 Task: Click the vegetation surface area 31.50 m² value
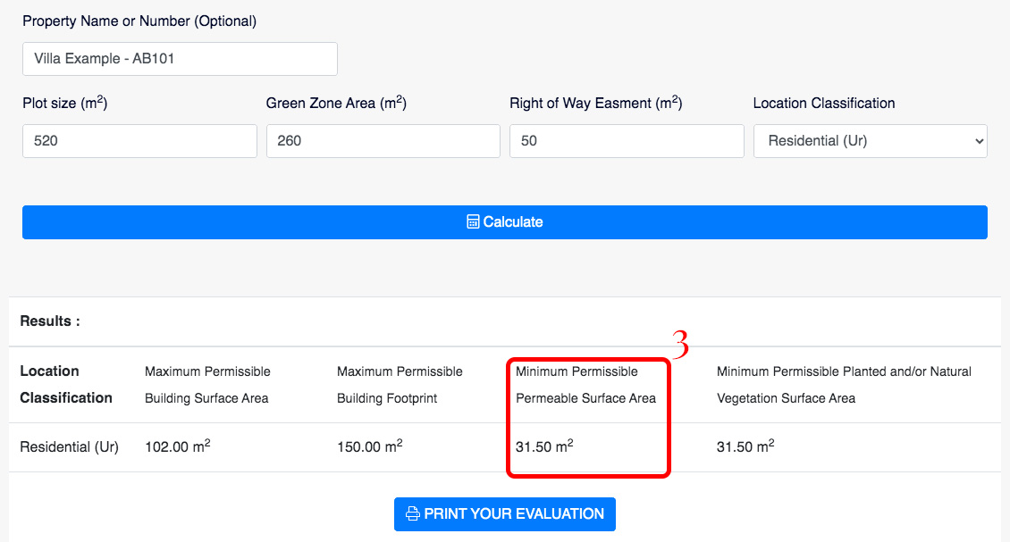(x=745, y=446)
